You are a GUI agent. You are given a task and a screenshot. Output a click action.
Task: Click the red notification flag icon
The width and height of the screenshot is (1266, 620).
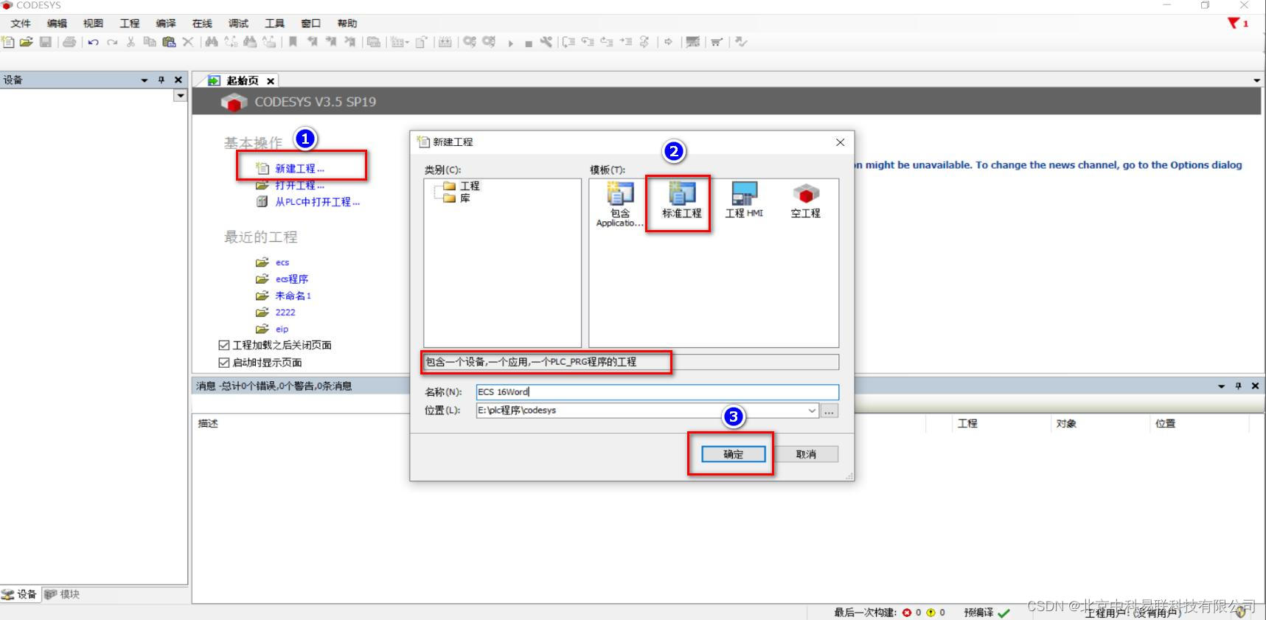(1234, 23)
